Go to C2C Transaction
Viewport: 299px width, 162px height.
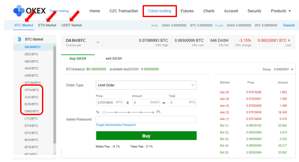tap(123, 11)
